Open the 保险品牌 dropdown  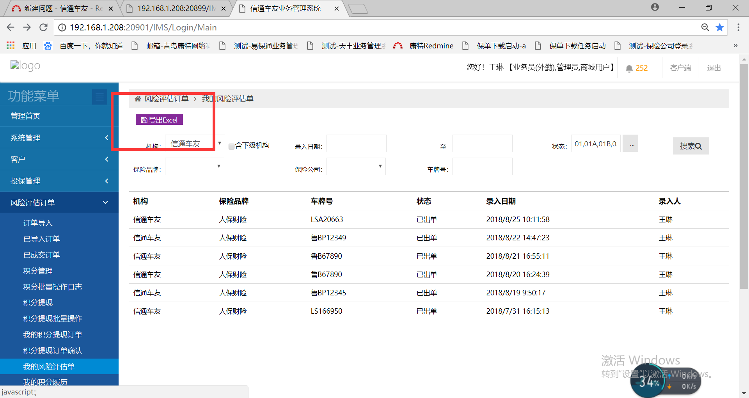pos(194,167)
